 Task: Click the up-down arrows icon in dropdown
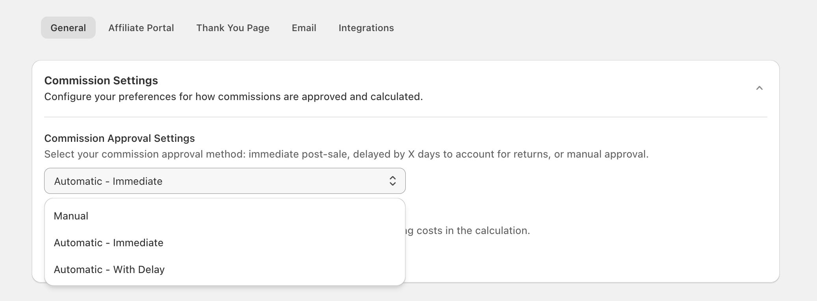392,181
